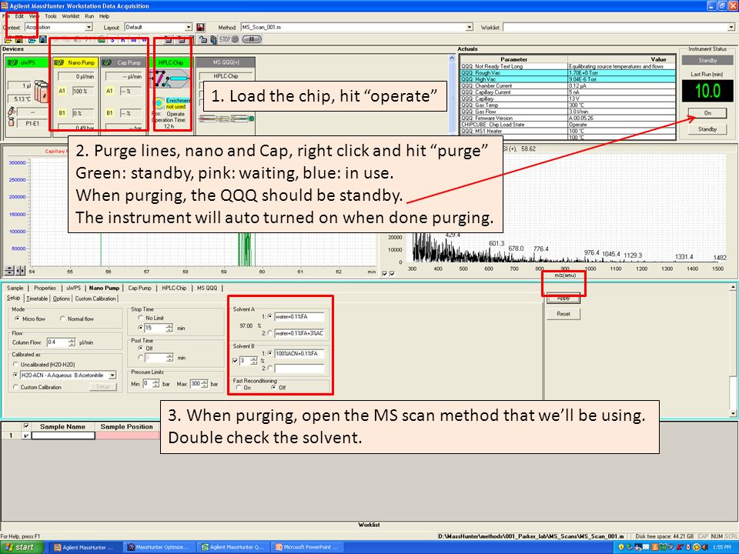Image resolution: width=739 pixels, height=554 pixels.
Task: Open the Context dropdown
Action: coord(89,28)
